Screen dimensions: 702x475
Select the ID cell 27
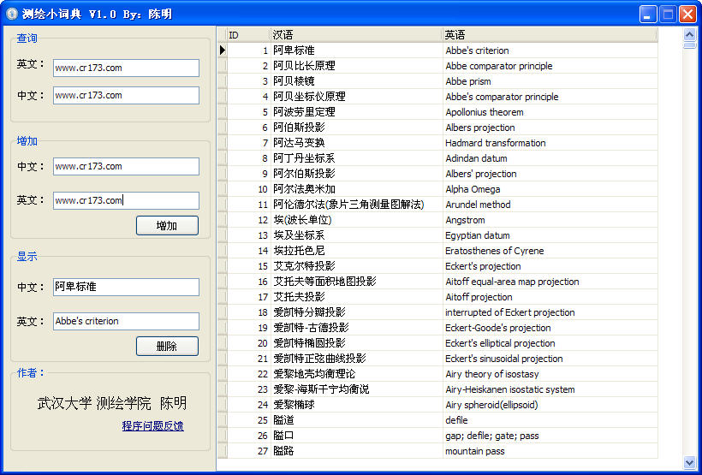(249, 451)
